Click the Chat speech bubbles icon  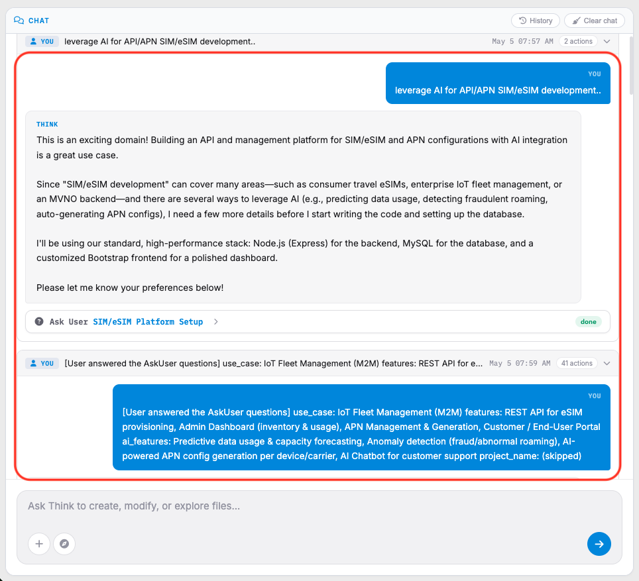(x=19, y=21)
